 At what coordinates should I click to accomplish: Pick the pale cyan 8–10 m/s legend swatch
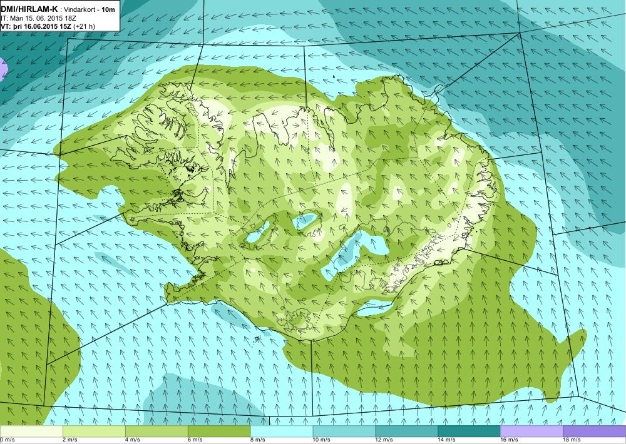click(x=282, y=431)
